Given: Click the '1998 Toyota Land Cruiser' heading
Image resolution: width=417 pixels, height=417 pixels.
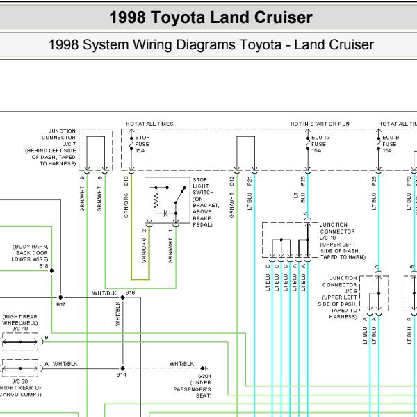Looking at the screenshot, I should tap(211, 17).
